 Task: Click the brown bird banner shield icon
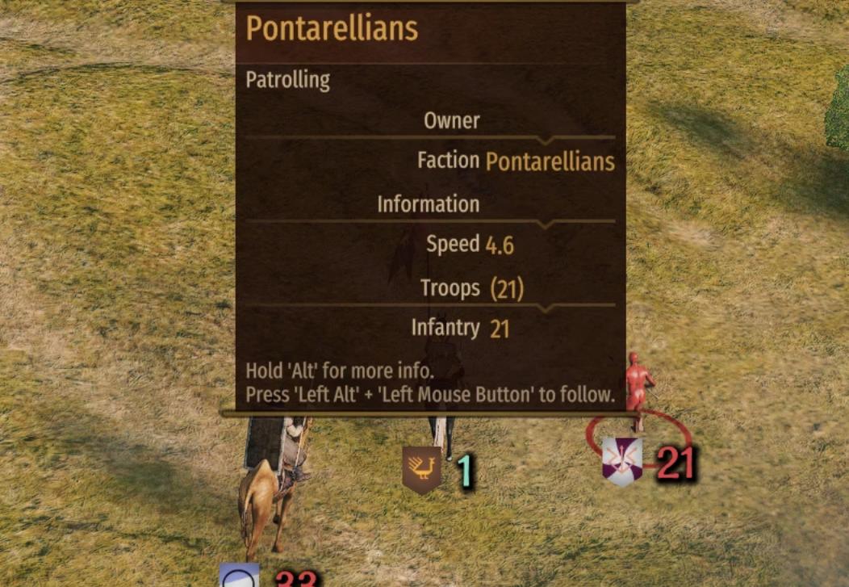(421, 470)
